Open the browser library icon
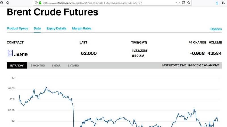The height and width of the screenshot is (127, 227). (x=223, y=3)
